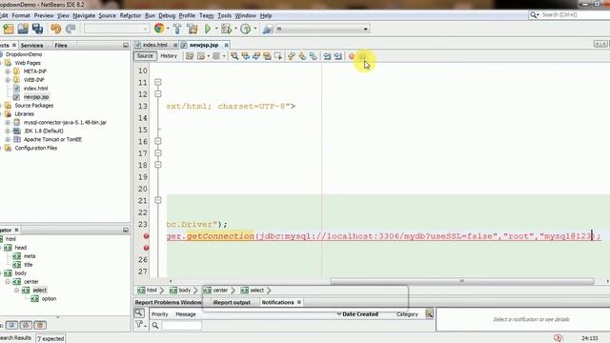Click the Search box magnifier icon top right
Screen dimensions: 610x343
[x=534, y=15]
